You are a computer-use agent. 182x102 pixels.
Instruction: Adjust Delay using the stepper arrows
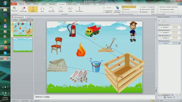[x=157, y=12]
